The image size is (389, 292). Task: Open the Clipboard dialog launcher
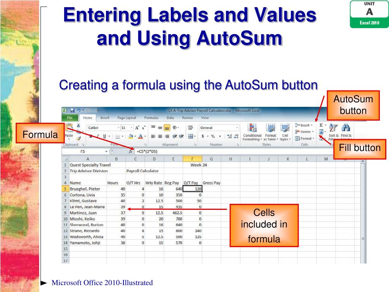click(x=83, y=144)
